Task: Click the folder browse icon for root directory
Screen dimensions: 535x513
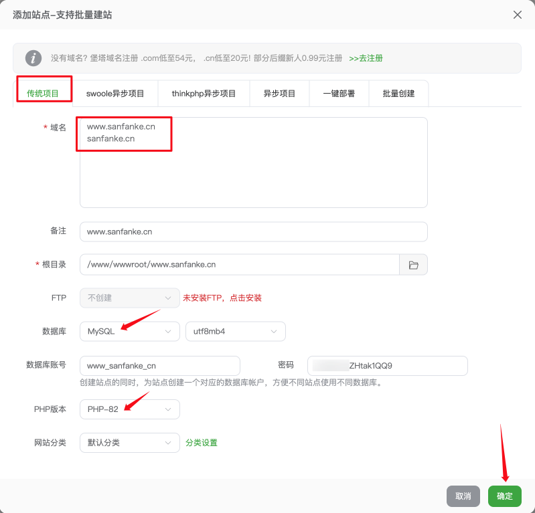Action: pos(413,265)
